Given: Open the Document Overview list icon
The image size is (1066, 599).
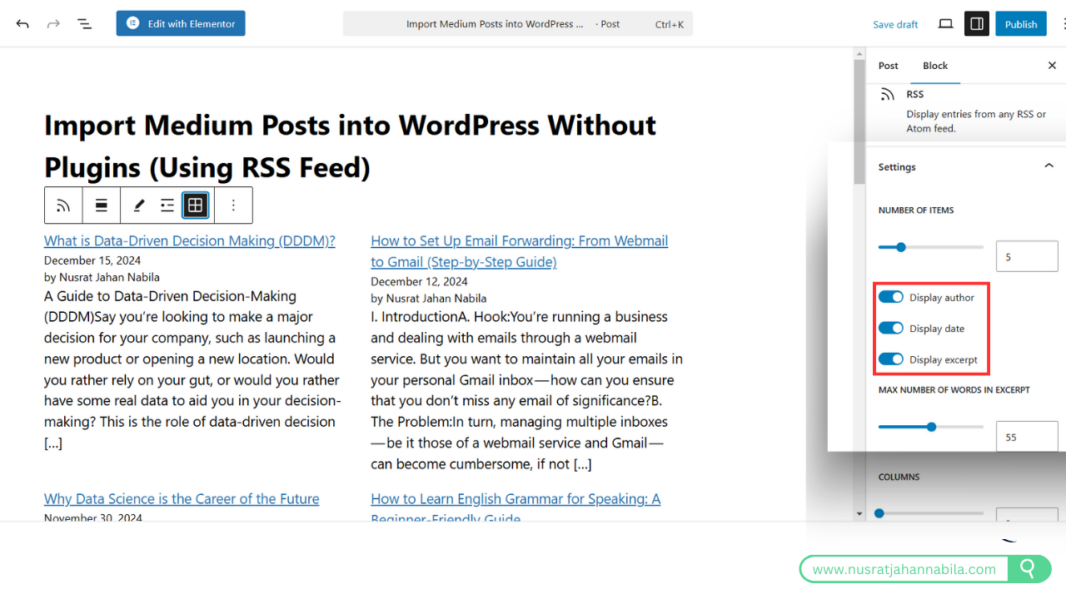Looking at the screenshot, I should coord(84,24).
